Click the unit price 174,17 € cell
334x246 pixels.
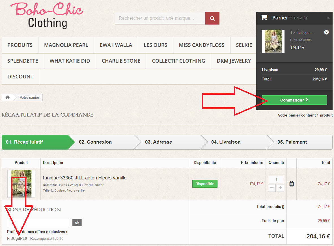pos(256,184)
